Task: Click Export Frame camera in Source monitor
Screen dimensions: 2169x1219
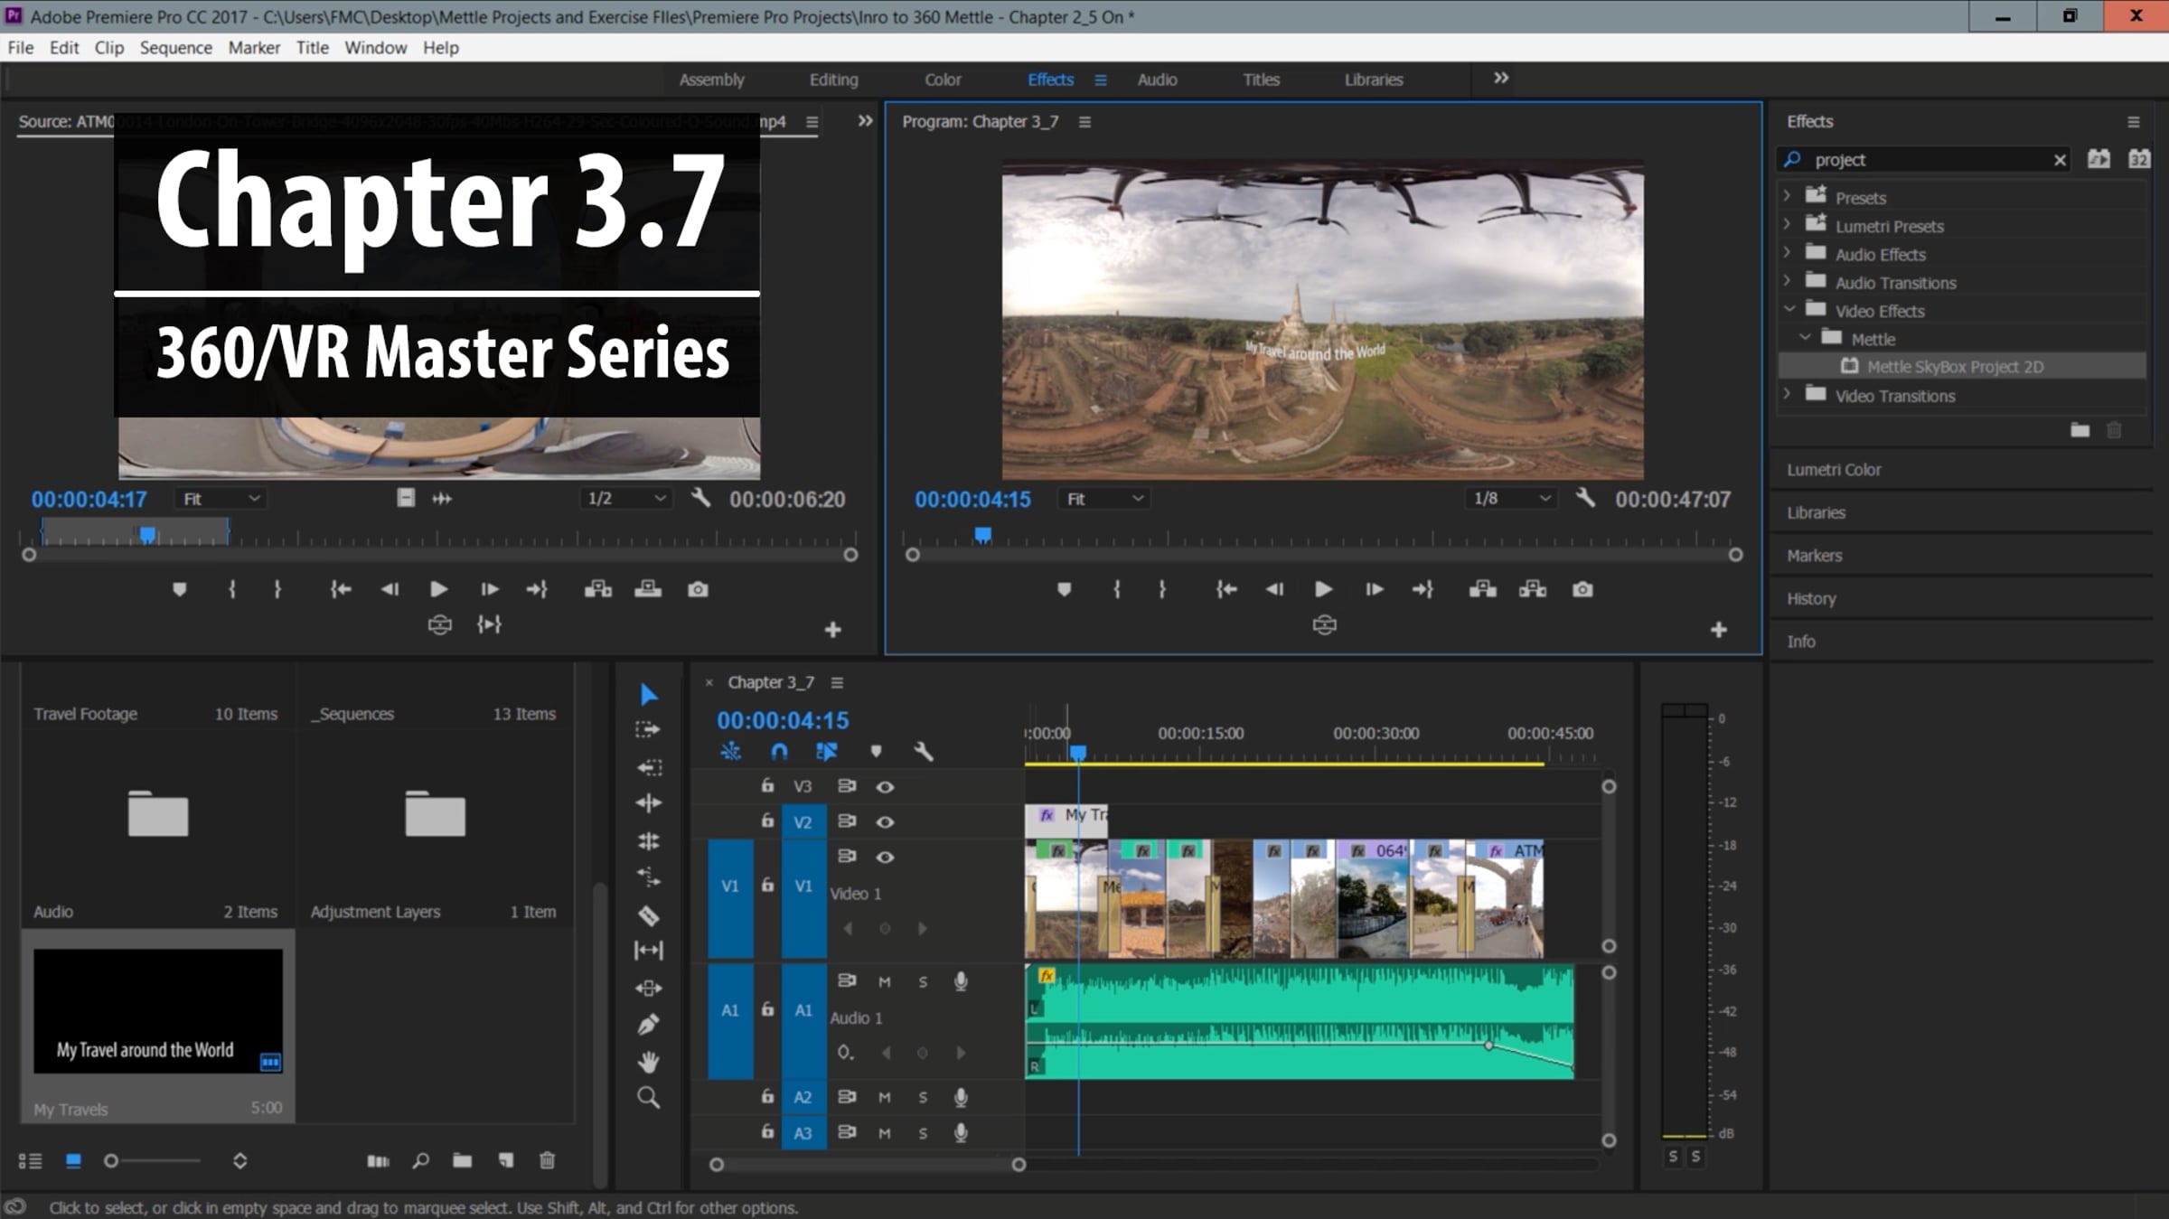Action: [698, 589]
